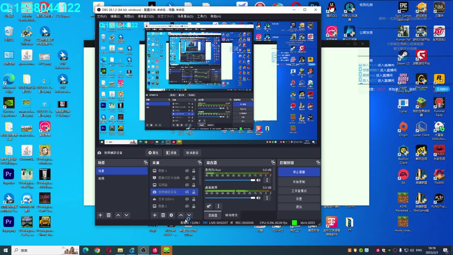Open the 桌面音频 three-dot options menu
Screen dimensions: 453x255
(x=267, y=198)
